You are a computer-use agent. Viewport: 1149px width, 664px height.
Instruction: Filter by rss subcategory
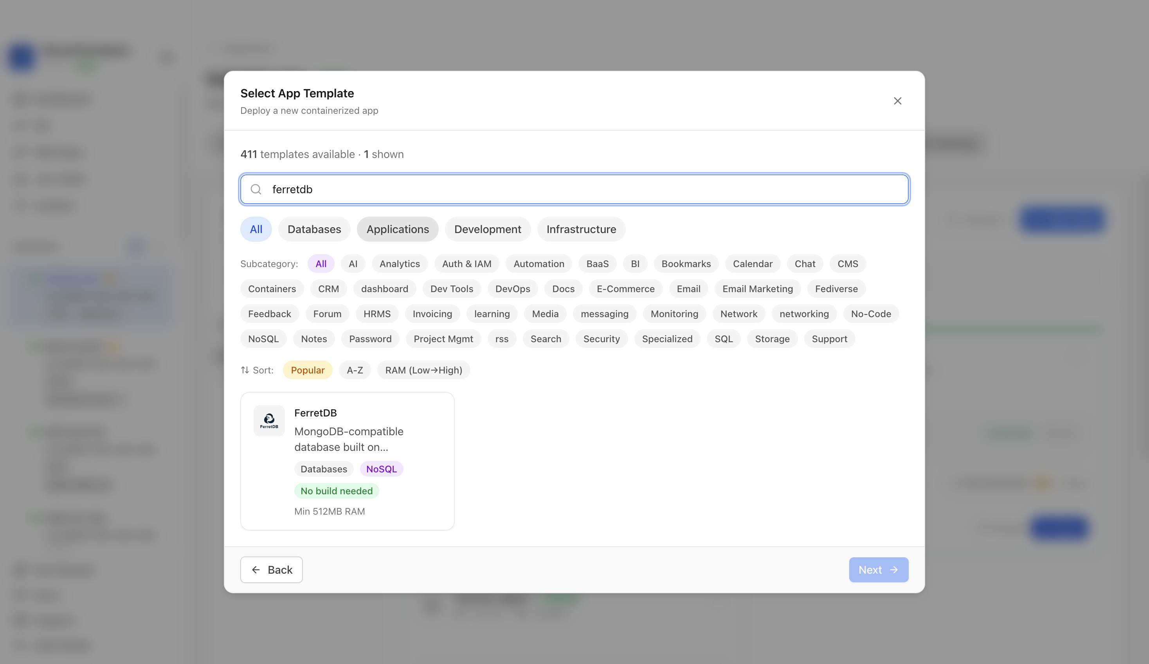pos(502,339)
